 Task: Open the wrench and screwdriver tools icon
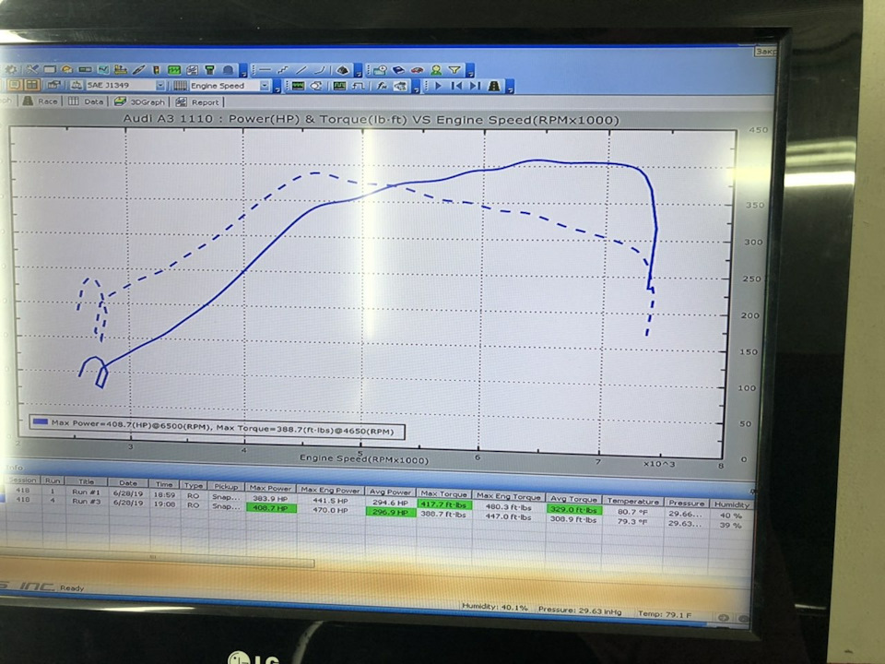point(32,69)
